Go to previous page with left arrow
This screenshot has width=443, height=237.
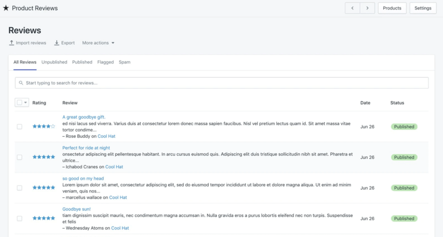(x=352, y=8)
